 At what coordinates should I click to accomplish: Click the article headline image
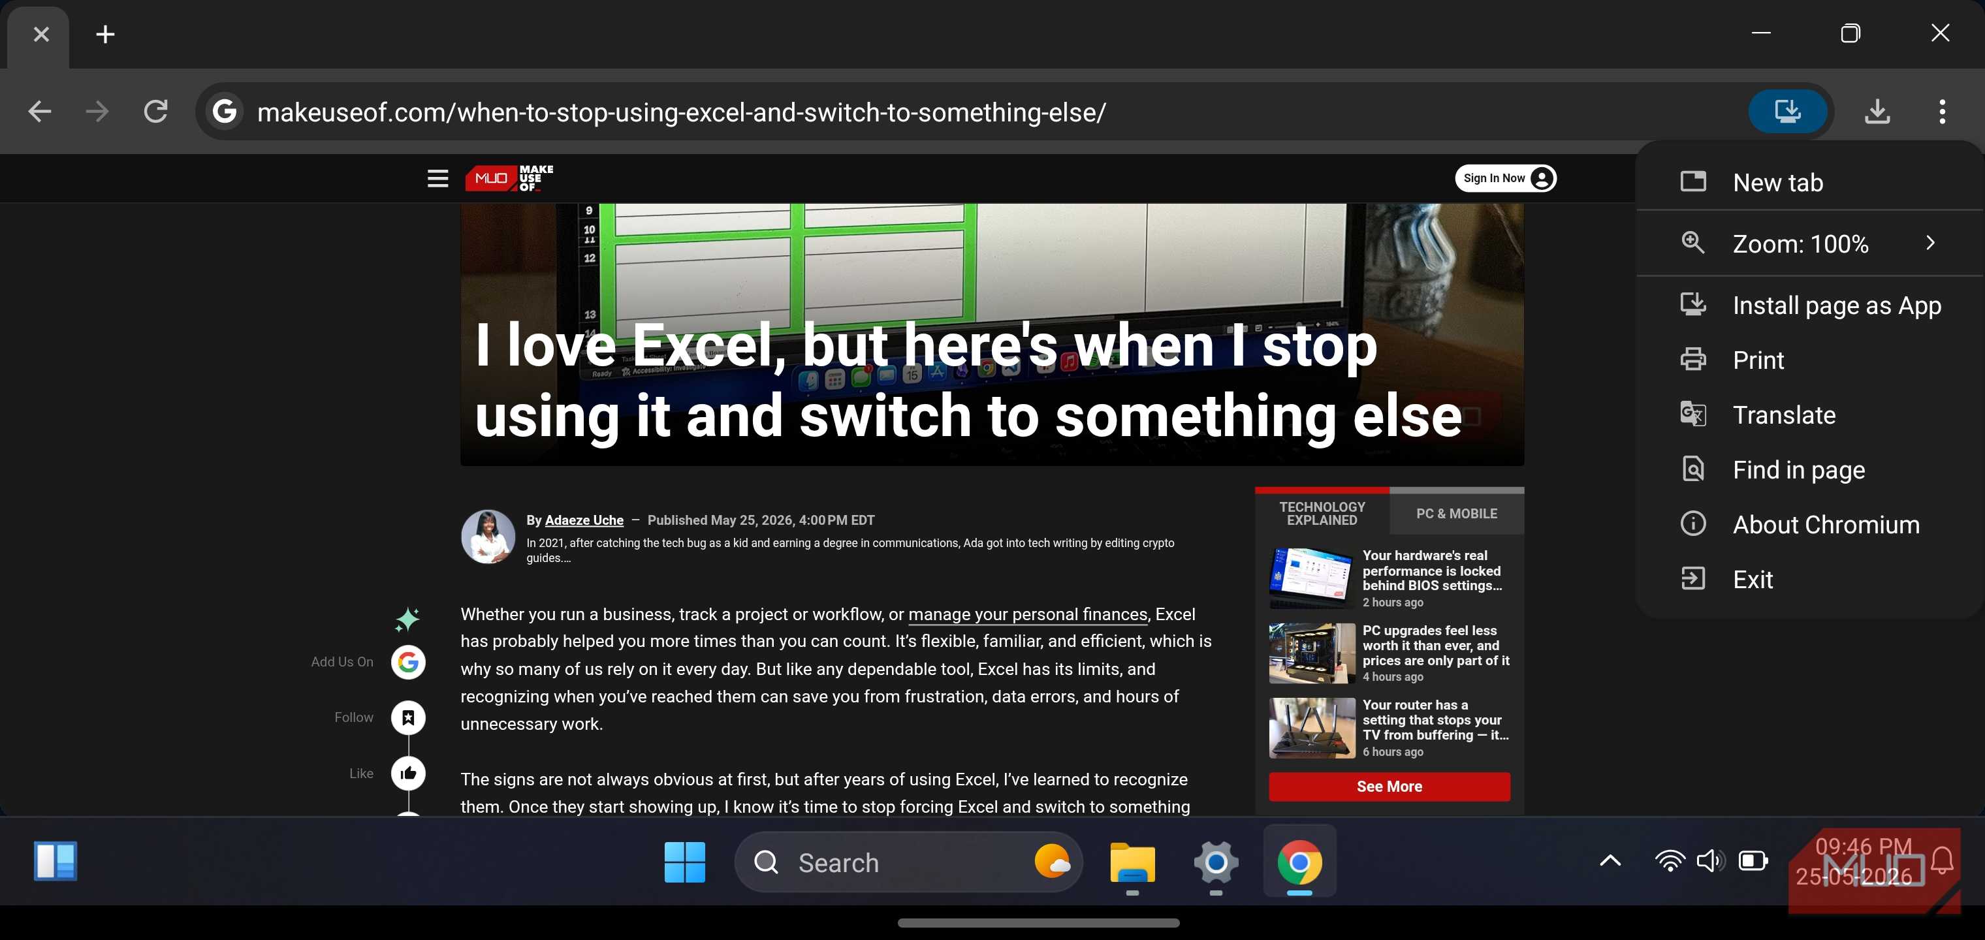point(992,334)
